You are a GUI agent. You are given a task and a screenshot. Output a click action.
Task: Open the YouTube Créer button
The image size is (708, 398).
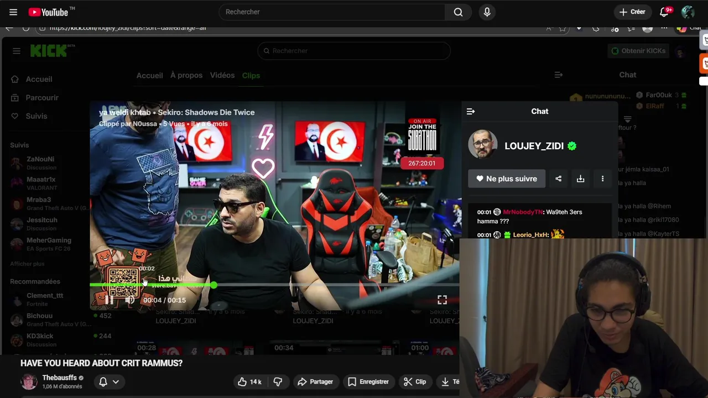[x=632, y=12]
